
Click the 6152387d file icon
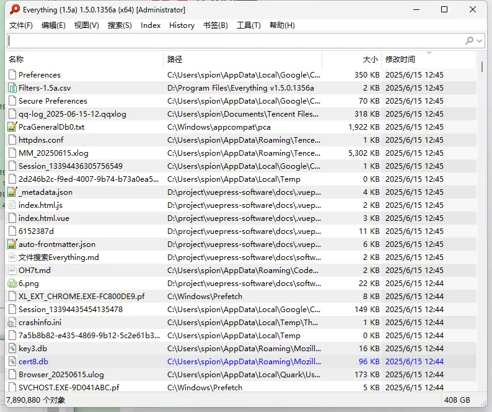[x=12, y=231]
